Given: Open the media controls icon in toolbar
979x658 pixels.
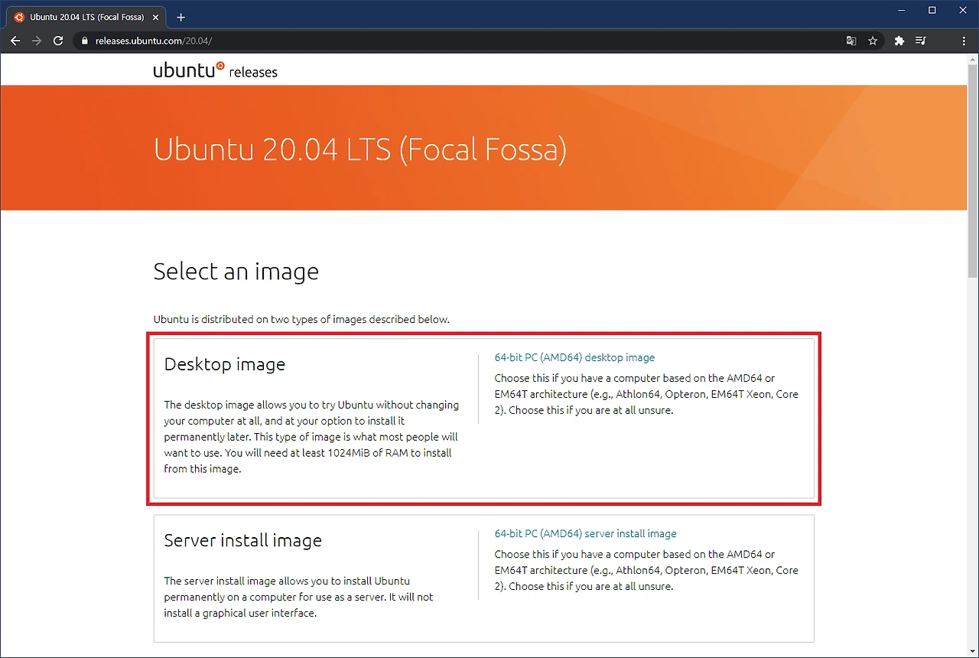Looking at the screenshot, I should point(921,41).
